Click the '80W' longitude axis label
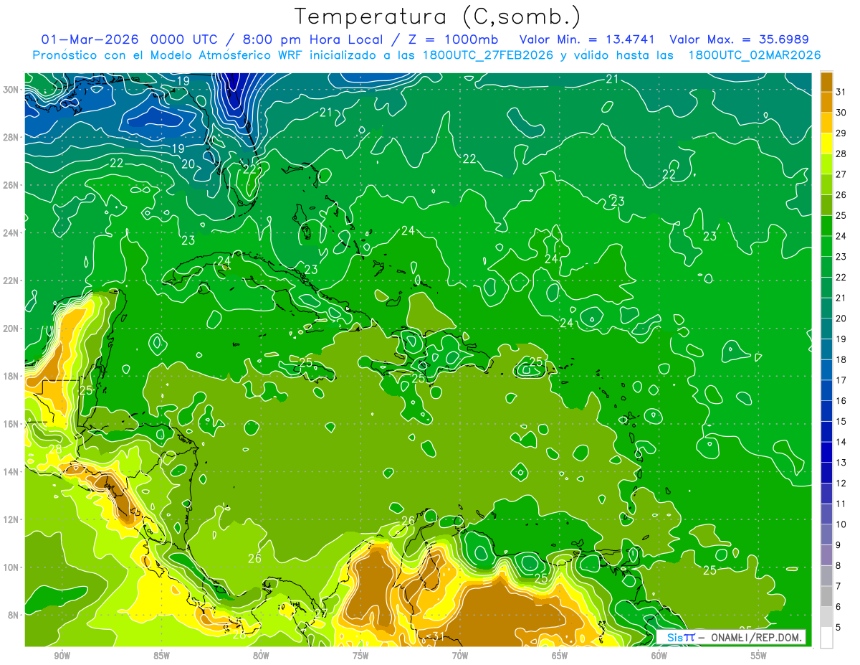Viewport: 860px width, 665px height. click(x=261, y=656)
